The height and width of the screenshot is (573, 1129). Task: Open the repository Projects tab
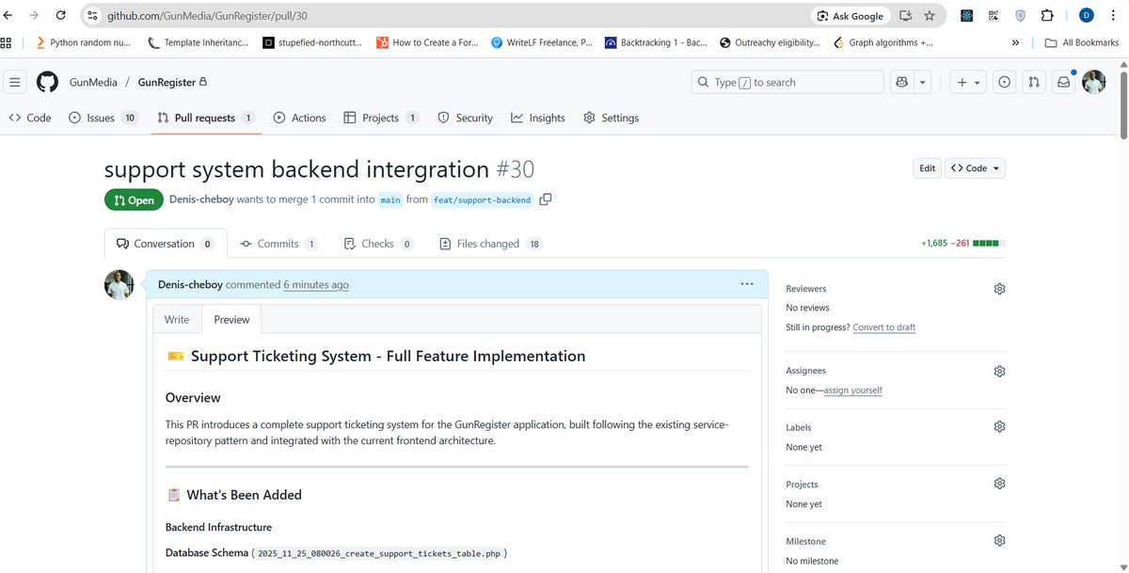pos(381,118)
